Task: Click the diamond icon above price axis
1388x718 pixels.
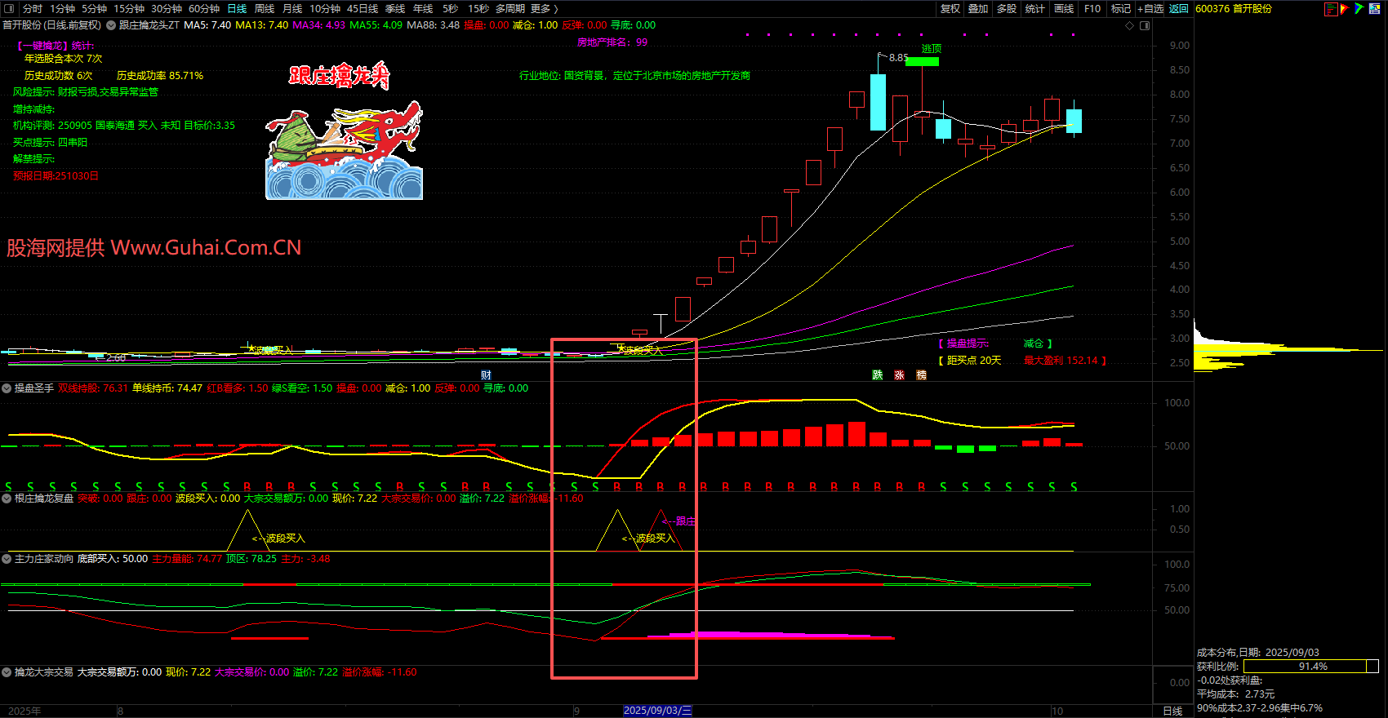Action: coord(1130,25)
